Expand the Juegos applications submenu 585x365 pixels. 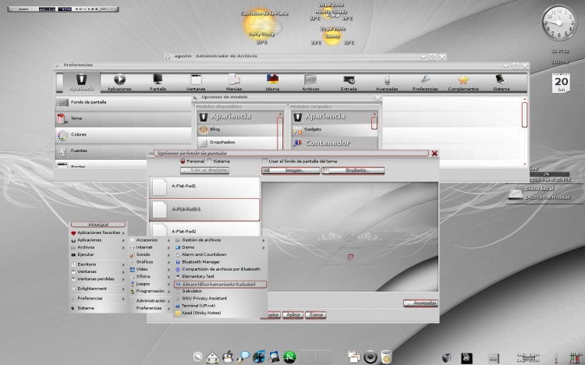(150, 284)
